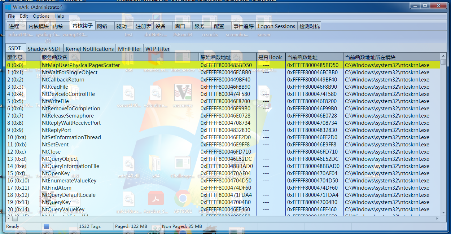Click the NtFindAtom function name
This screenshot has width=451, height=234.
(56, 187)
